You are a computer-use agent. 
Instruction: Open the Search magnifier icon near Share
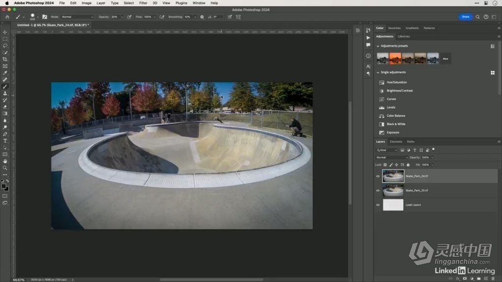(x=477, y=17)
